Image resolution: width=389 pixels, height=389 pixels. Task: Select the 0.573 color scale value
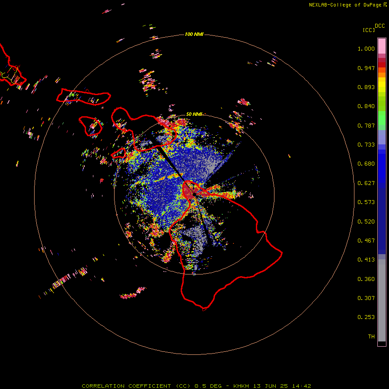[x=366, y=202]
